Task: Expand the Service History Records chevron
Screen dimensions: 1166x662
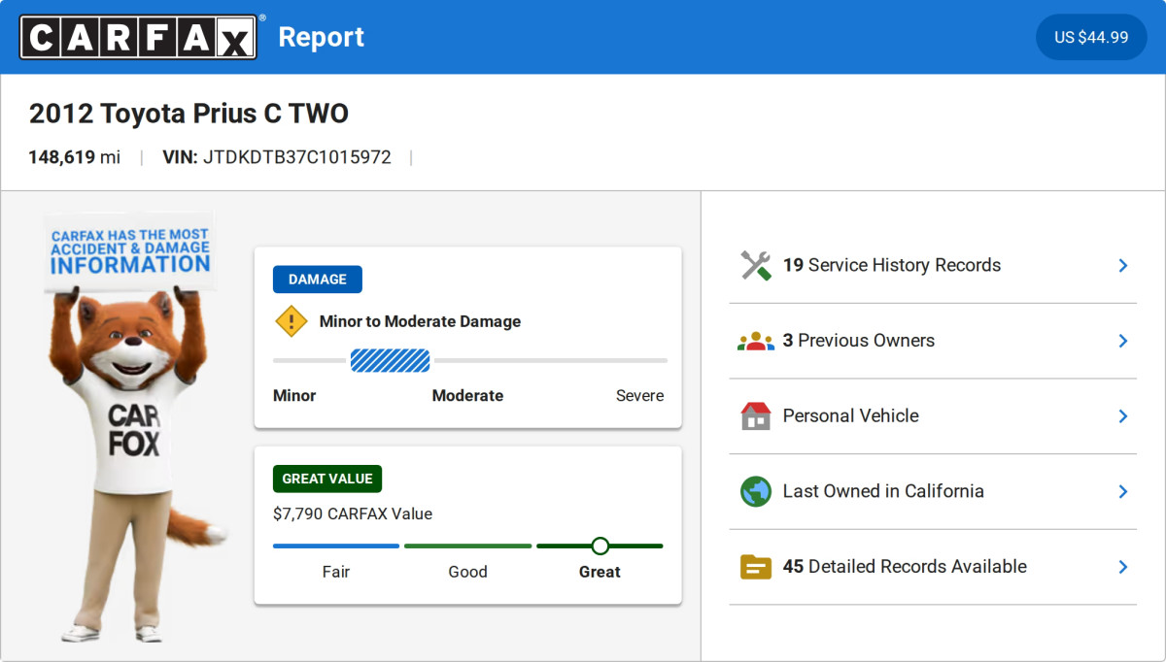Action: pyautogui.click(x=1122, y=266)
